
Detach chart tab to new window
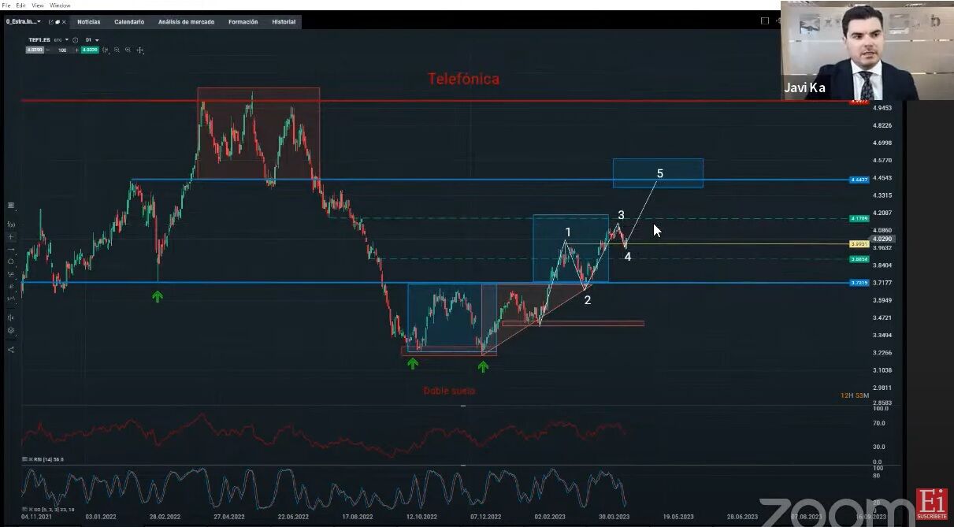point(51,22)
